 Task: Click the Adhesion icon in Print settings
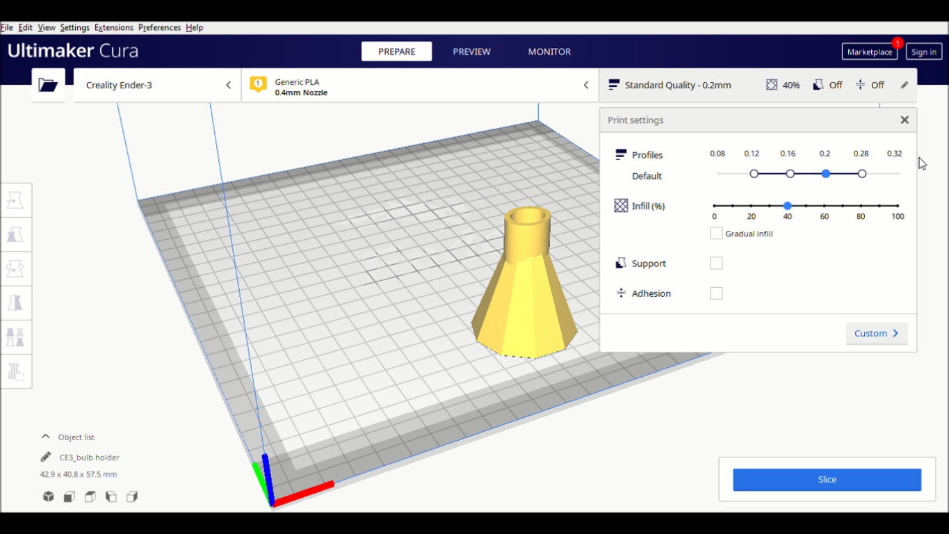click(621, 293)
